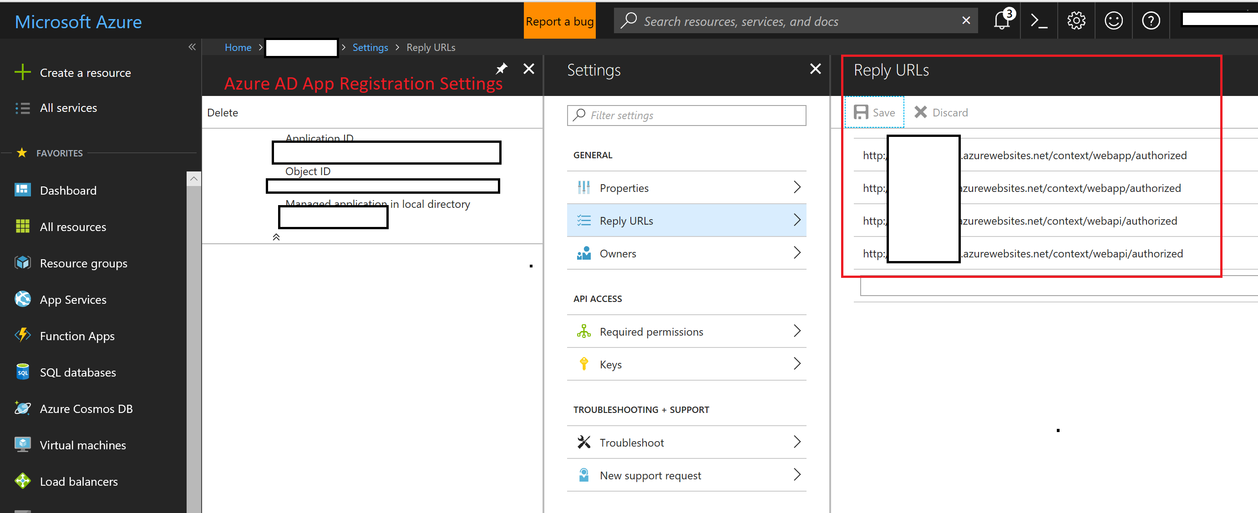Open the help question mark icon
This screenshot has width=1258, height=513.
[1151, 20]
